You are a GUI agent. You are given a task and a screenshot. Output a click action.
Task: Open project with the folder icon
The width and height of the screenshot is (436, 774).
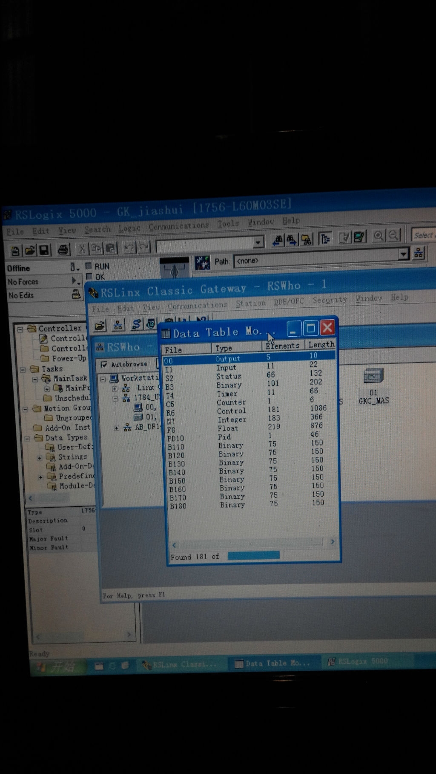(x=29, y=250)
